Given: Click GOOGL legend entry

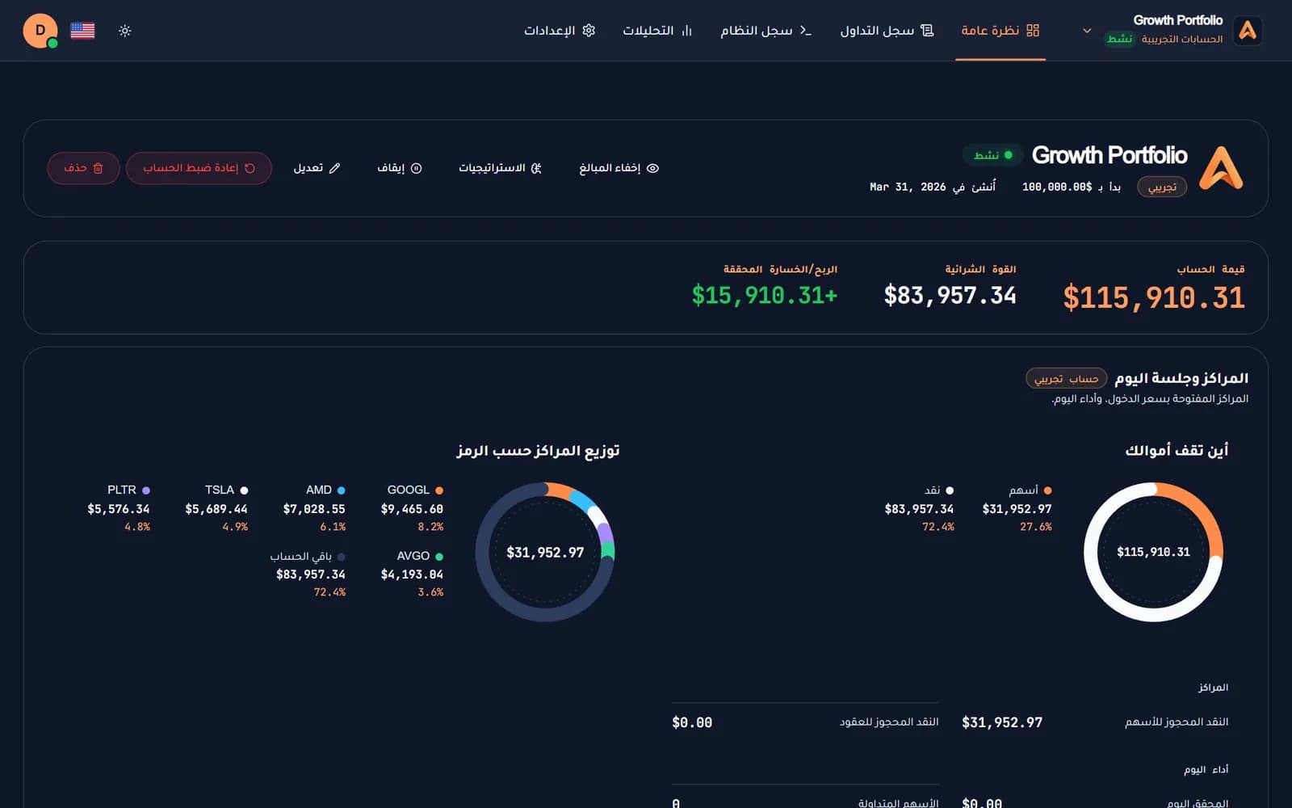Looking at the screenshot, I should pyautogui.click(x=412, y=507).
